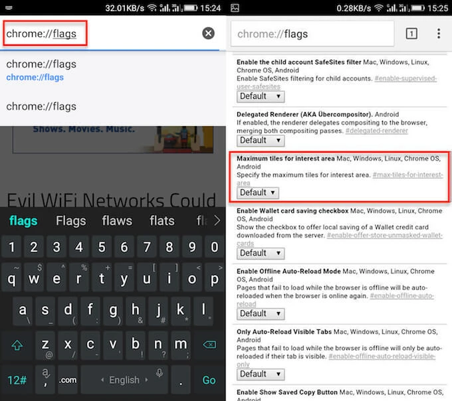The width and height of the screenshot is (452, 401).
Task: Clear the address bar with the X icon
Action: [x=208, y=33]
